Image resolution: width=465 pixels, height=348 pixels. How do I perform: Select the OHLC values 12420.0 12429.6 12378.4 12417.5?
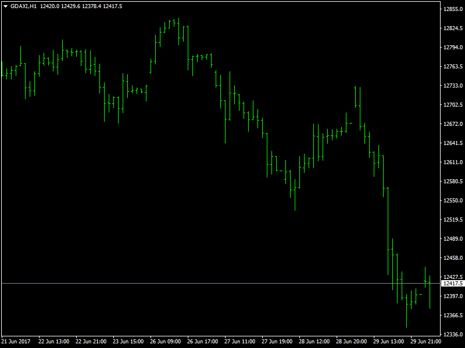pyautogui.click(x=81, y=6)
